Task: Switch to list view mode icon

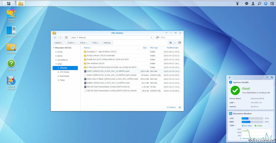Action: (x=170, y=43)
